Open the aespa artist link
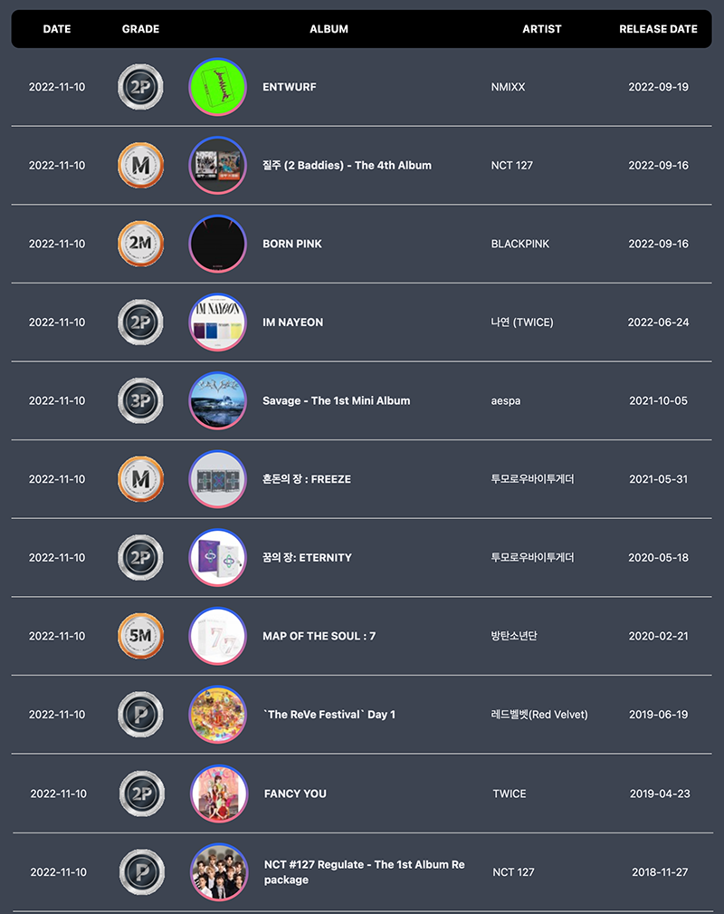724x914 pixels. tap(506, 400)
